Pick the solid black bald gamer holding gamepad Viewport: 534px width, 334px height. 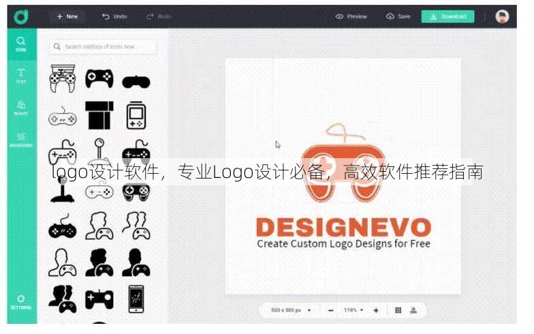[136, 262]
